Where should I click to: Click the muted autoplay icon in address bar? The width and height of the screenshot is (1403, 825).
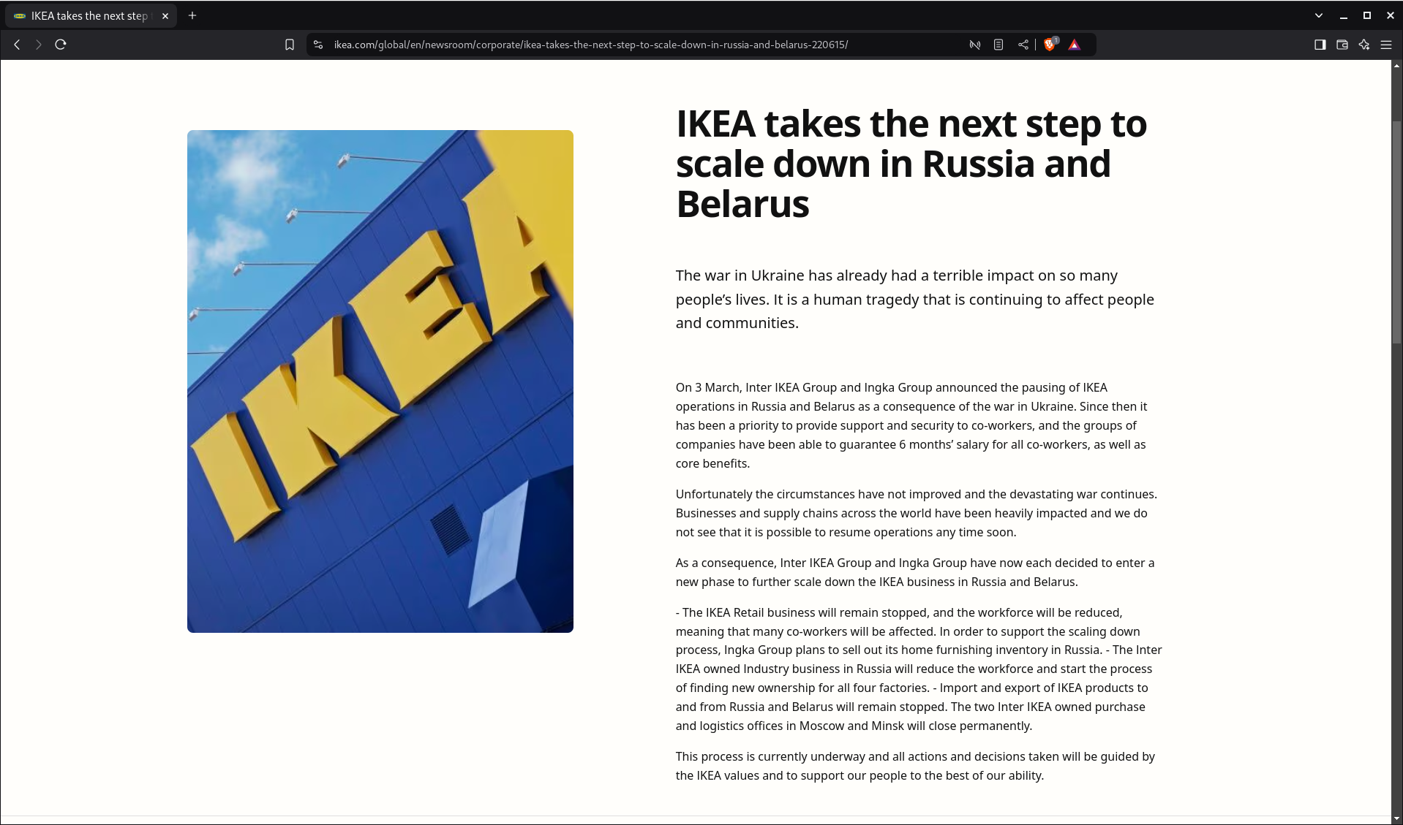pos(974,45)
